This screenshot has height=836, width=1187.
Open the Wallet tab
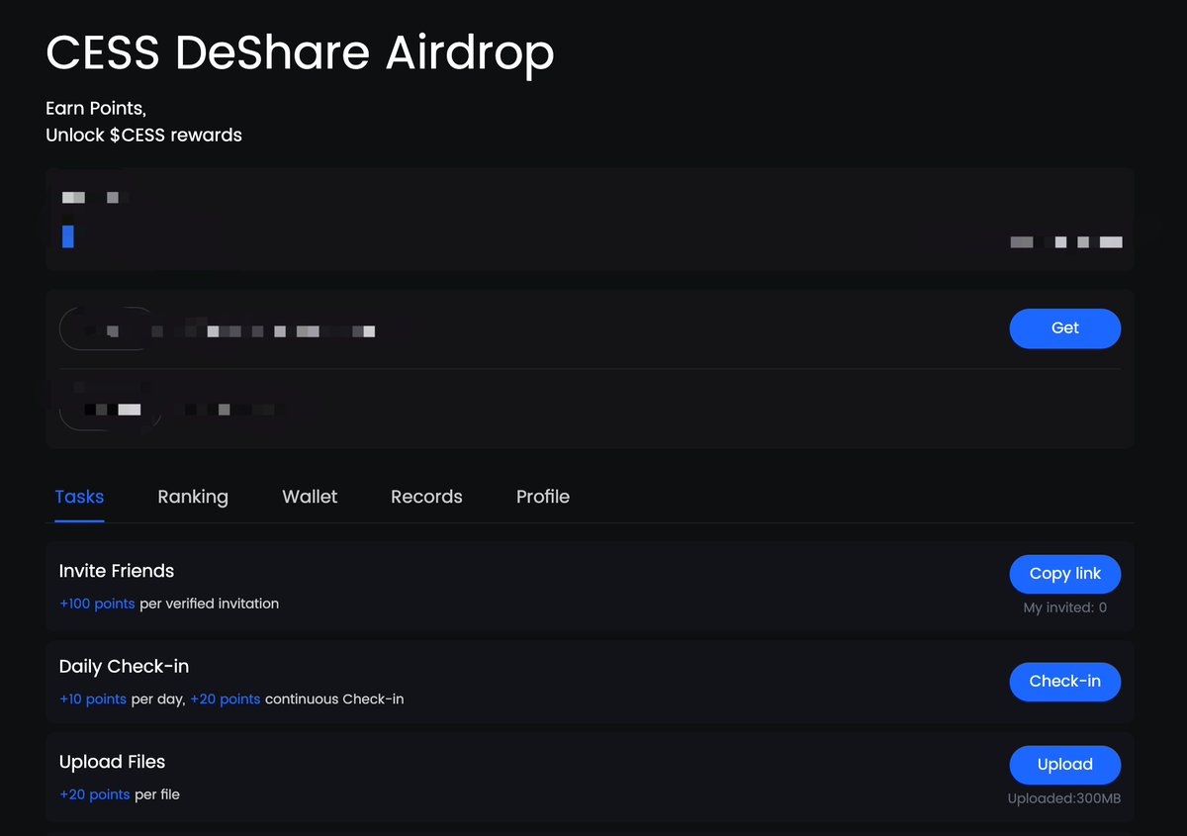pos(310,497)
